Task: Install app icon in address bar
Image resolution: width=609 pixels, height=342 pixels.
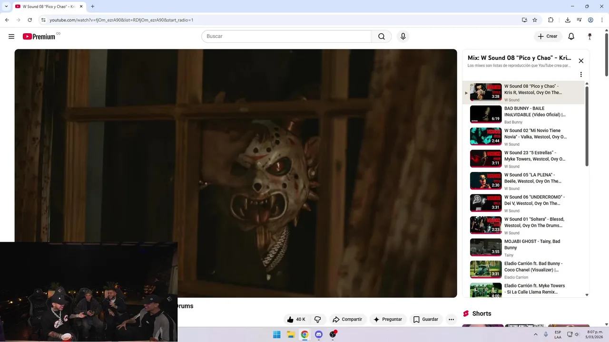Action: coord(524,20)
